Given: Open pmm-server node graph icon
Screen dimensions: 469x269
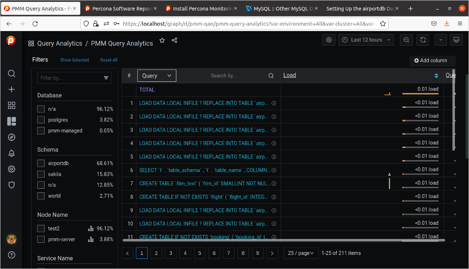Looking at the screenshot, I should pos(91,239).
